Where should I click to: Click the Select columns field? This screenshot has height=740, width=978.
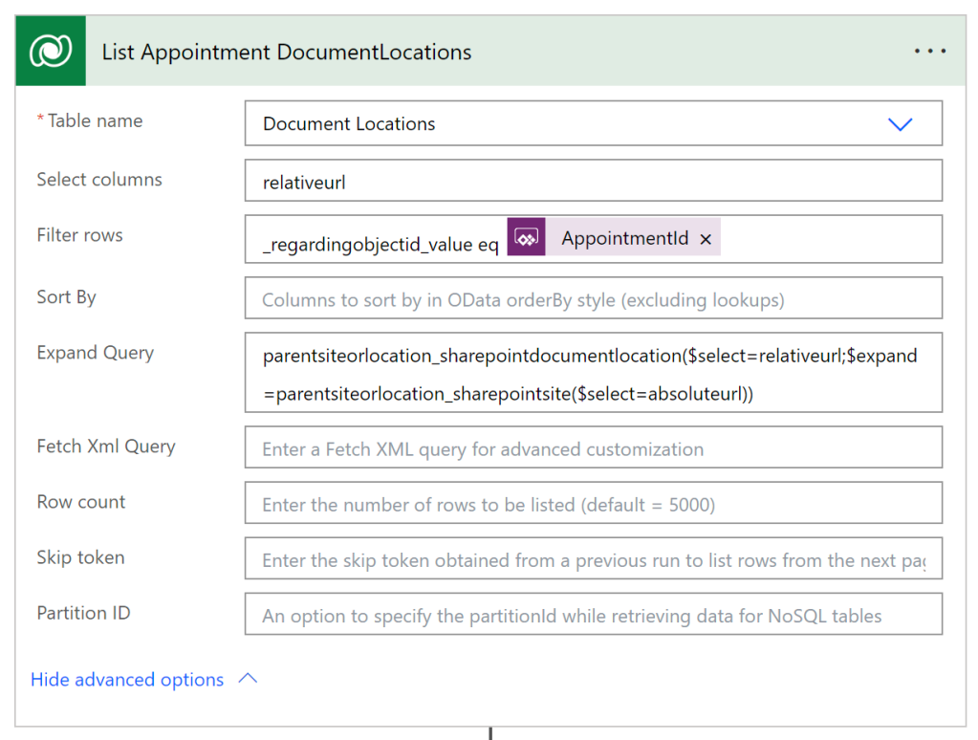pos(593,182)
